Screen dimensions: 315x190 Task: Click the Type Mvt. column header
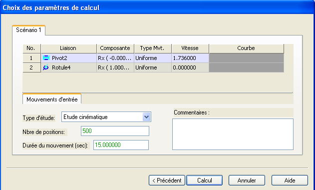pos(153,48)
